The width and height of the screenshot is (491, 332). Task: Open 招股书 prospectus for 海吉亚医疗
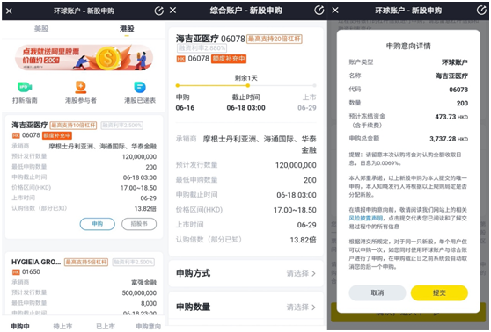click(139, 224)
